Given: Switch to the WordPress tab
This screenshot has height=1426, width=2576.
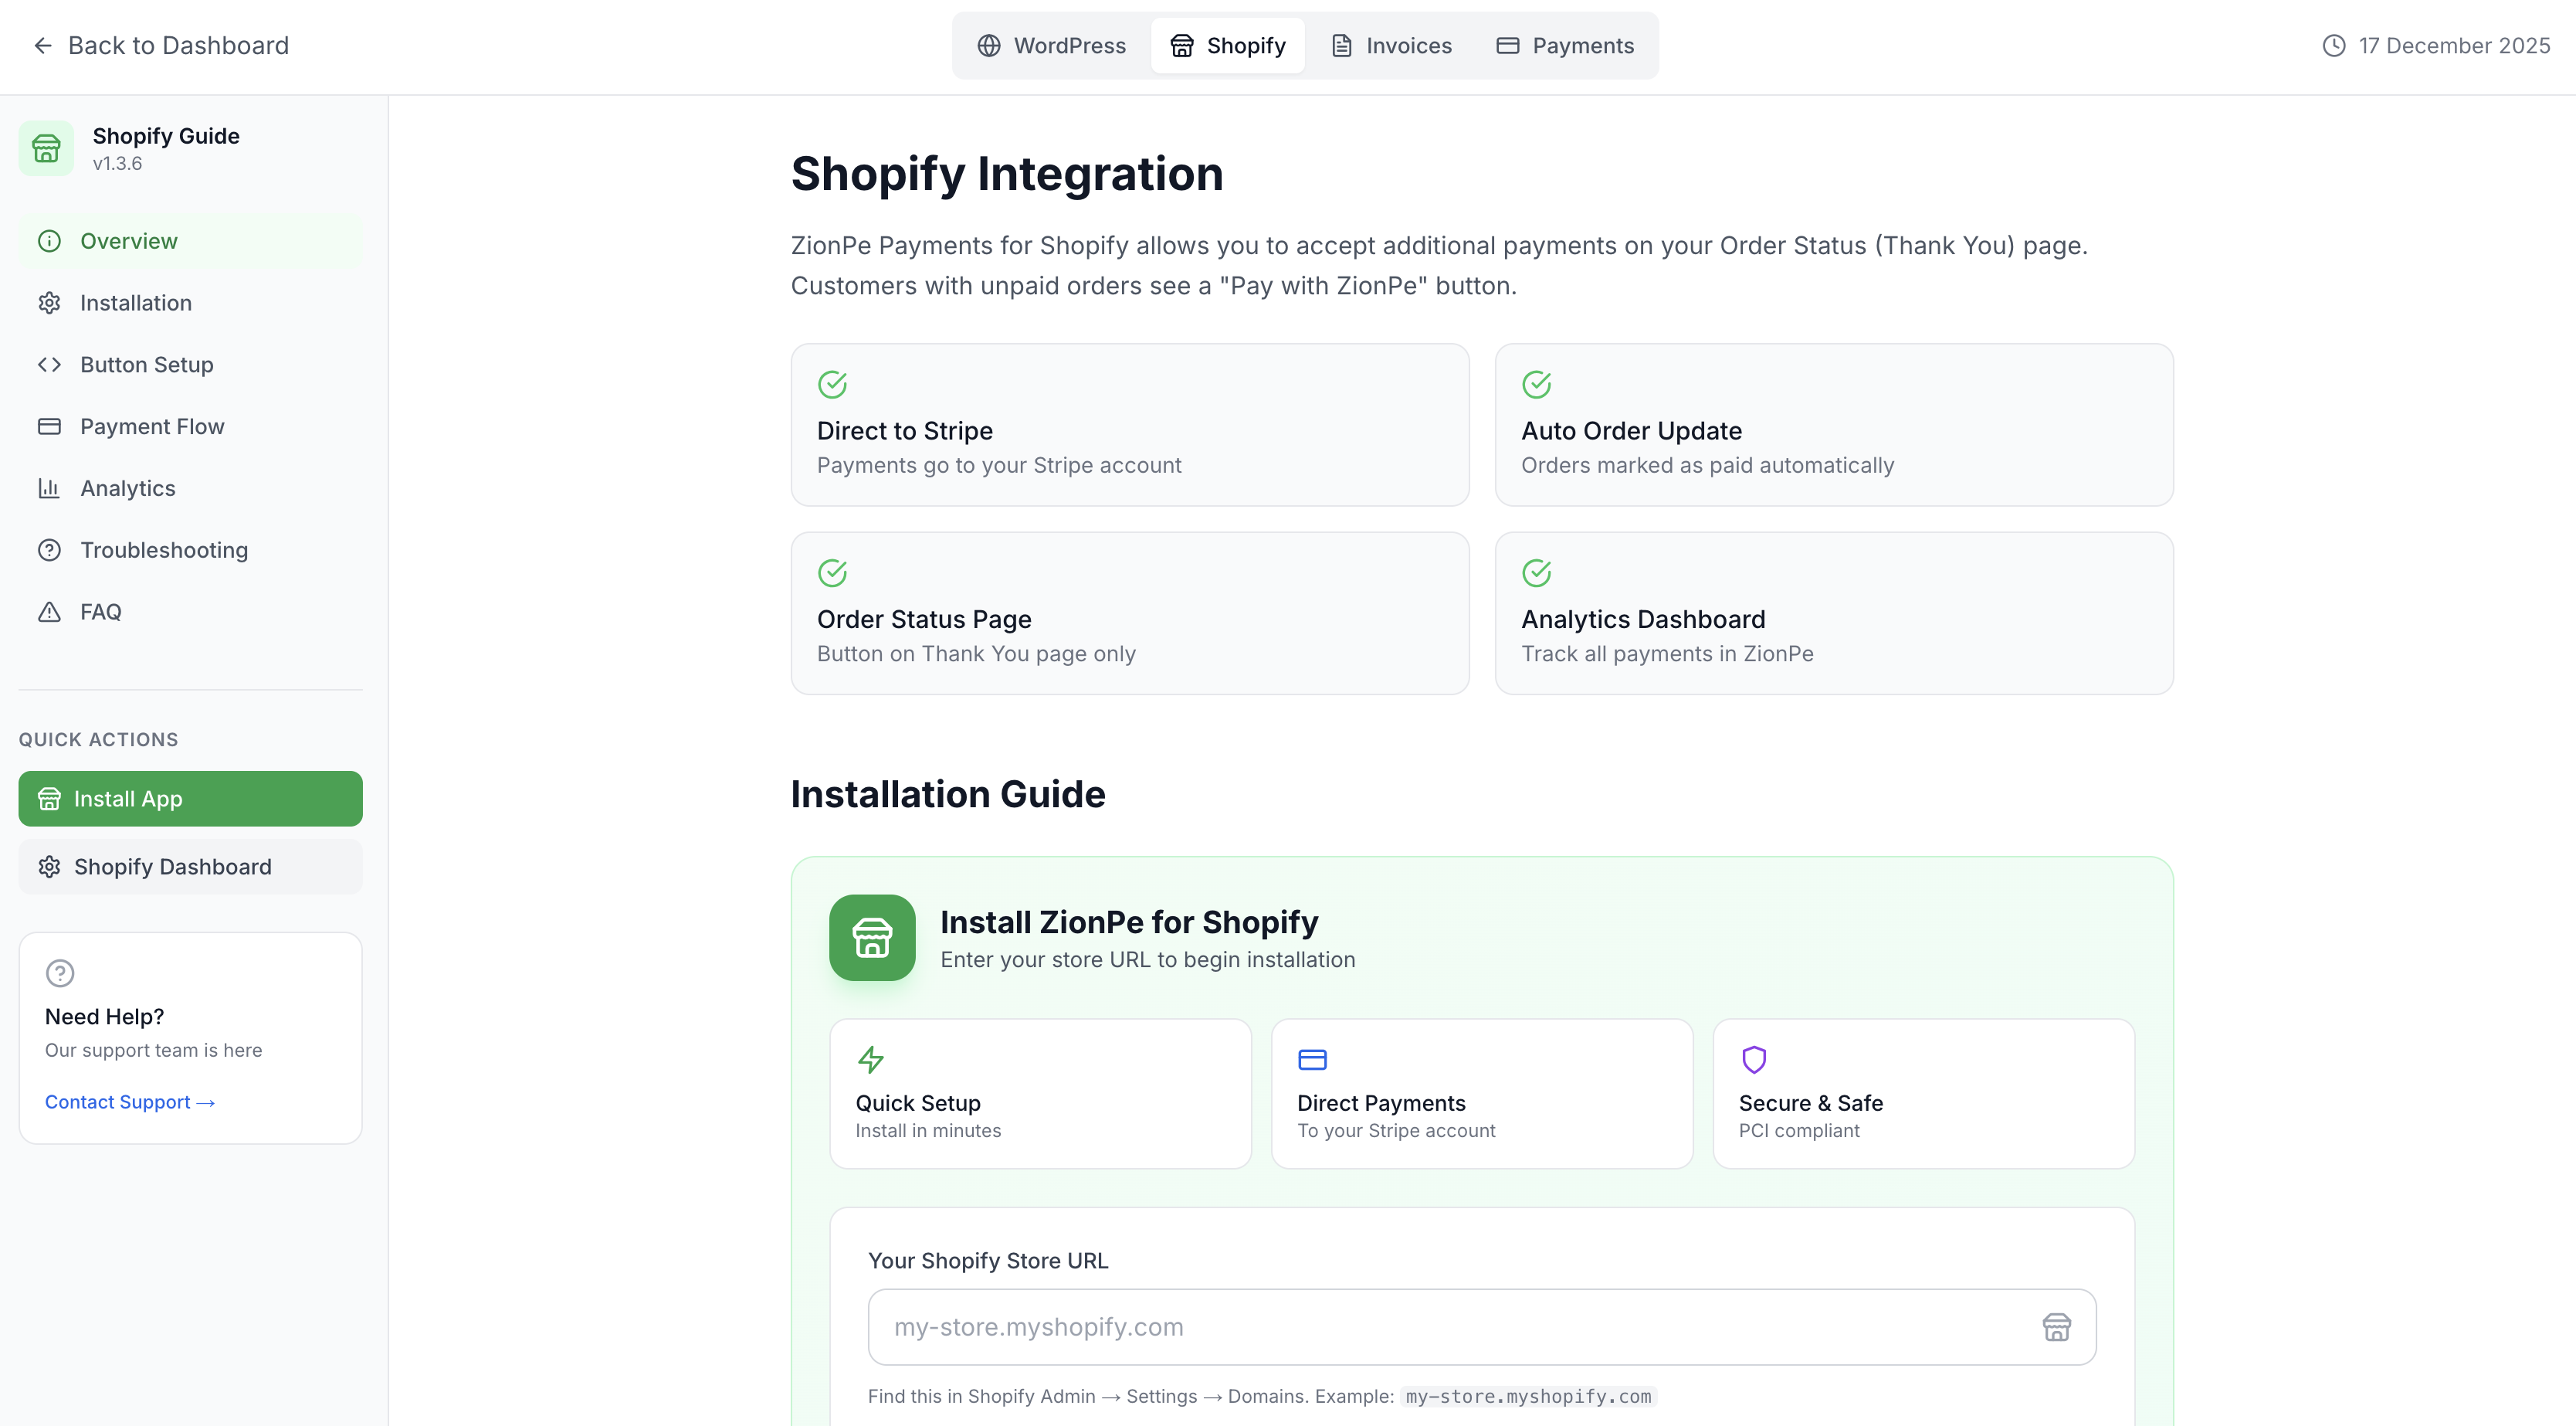Looking at the screenshot, I should (1051, 46).
